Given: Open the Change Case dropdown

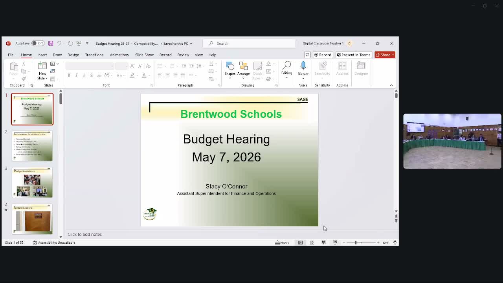Looking at the screenshot, I should tap(120, 75).
